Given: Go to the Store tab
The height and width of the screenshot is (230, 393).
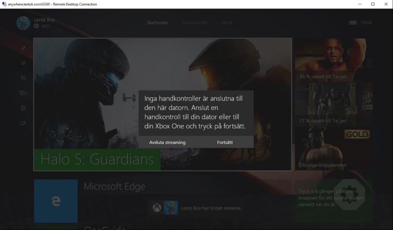Looking at the screenshot, I should coord(227,23).
